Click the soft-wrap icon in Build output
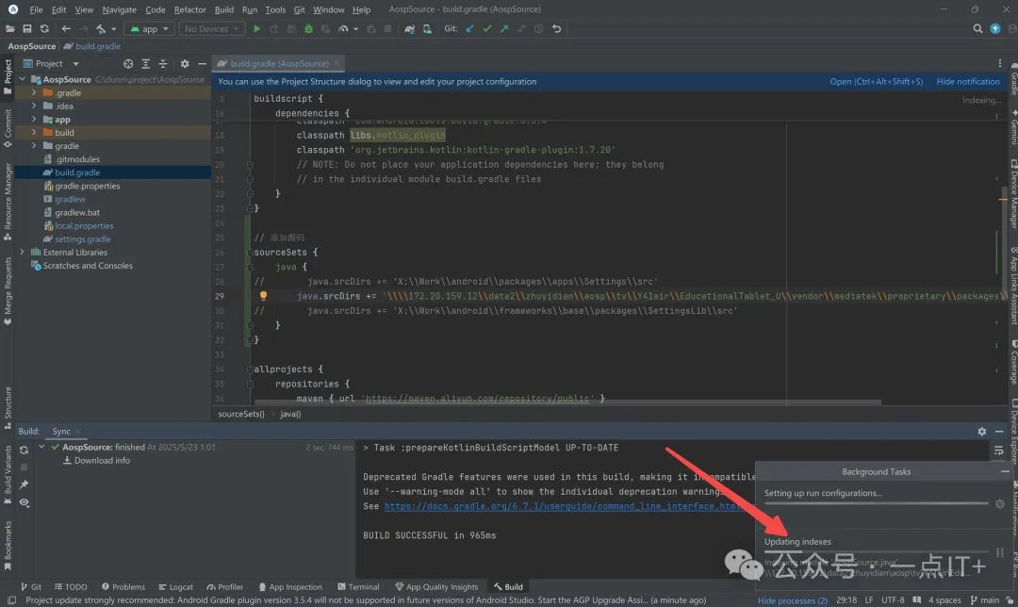The height and width of the screenshot is (607, 1018). [x=998, y=450]
